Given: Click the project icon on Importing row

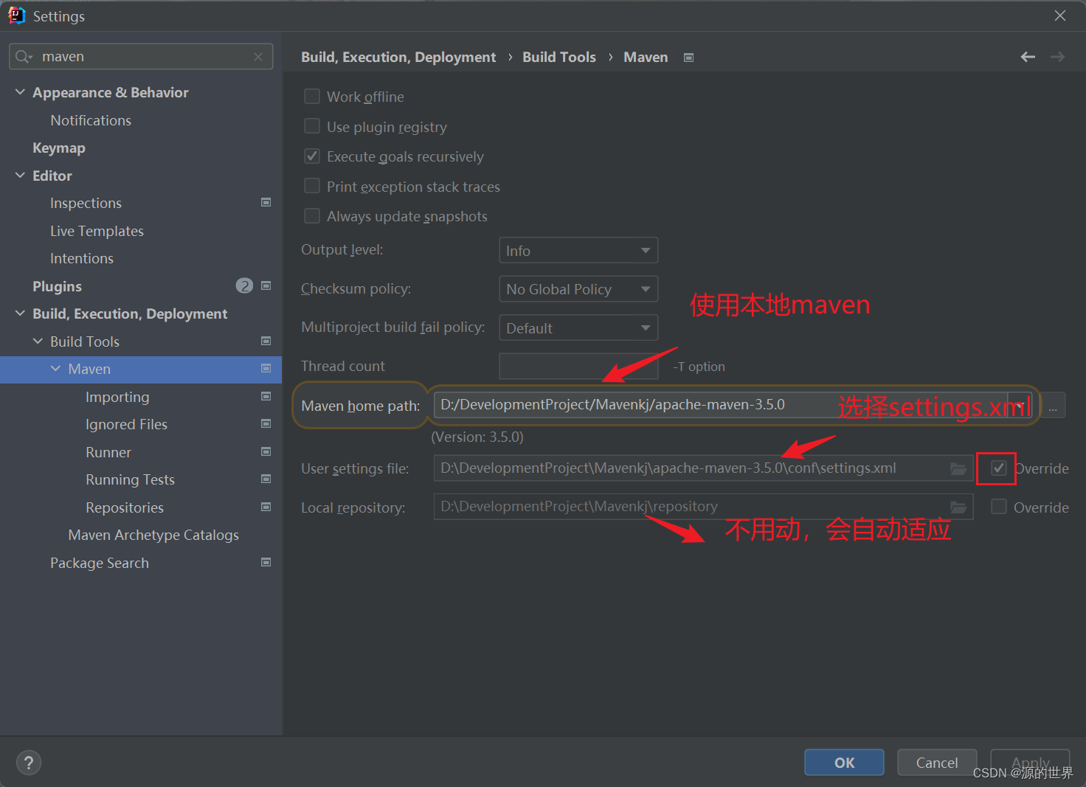Looking at the screenshot, I should 266,396.
